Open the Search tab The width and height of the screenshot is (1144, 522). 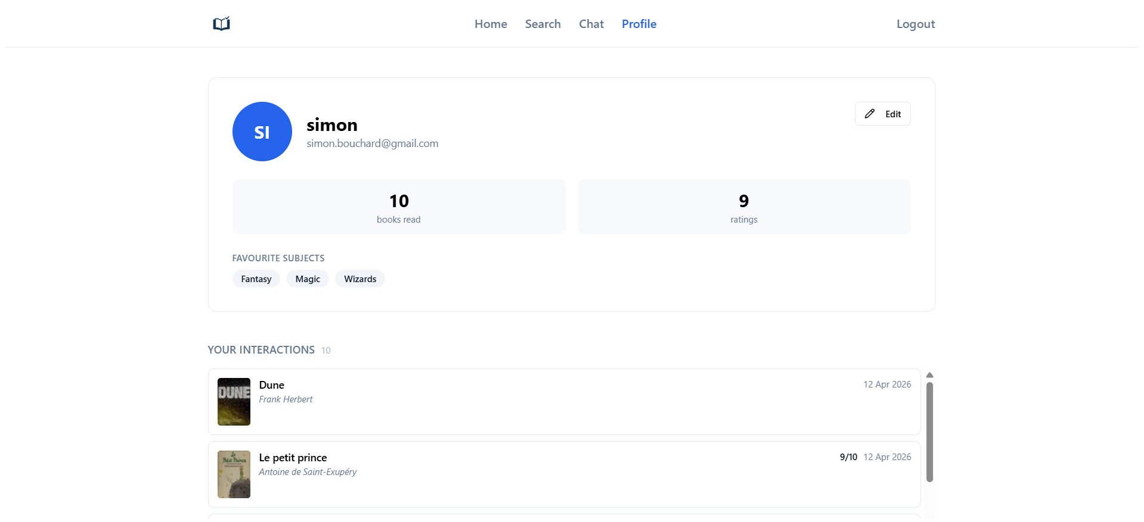click(x=543, y=24)
